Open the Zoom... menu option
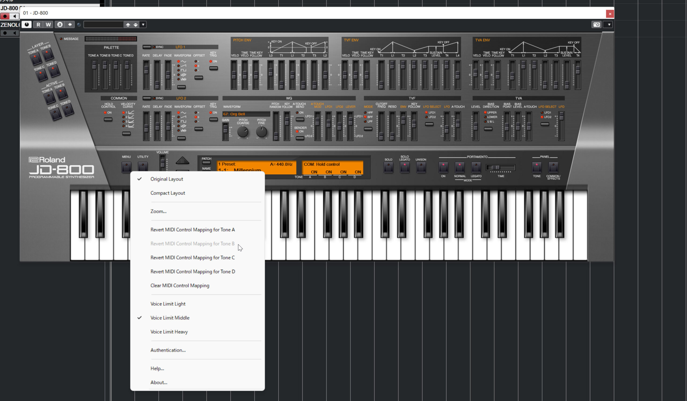The image size is (687, 401). pyautogui.click(x=197, y=211)
